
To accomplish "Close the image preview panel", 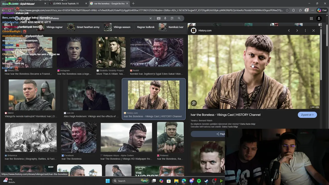I will (x=314, y=30).
